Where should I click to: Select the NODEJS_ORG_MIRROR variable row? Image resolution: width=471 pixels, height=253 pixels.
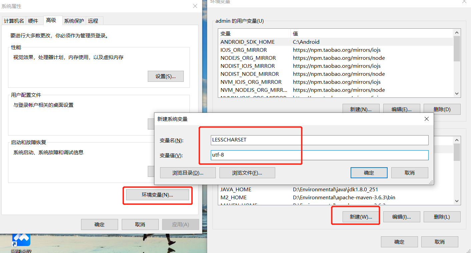(336, 58)
